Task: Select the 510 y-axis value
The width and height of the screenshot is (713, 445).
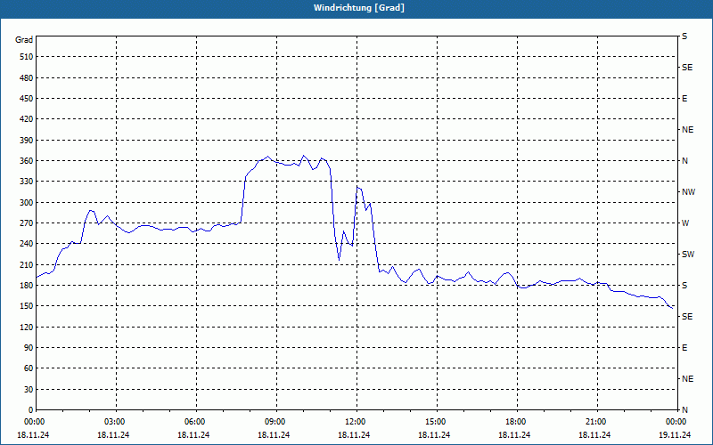Action: tap(27, 57)
